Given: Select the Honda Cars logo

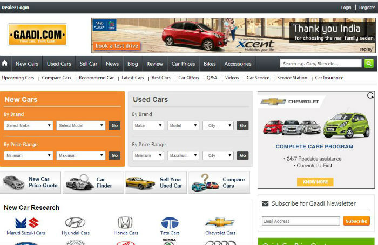Looking at the screenshot, I should (x=125, y=223).
